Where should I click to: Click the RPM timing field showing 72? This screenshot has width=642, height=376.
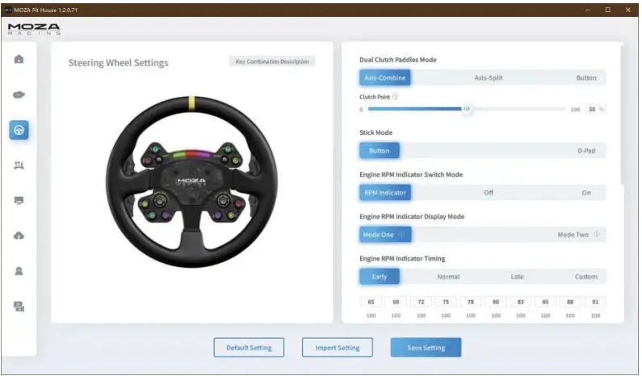(x=421, y=302)
